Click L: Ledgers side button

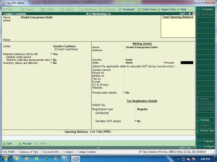(x=206, y=125)
